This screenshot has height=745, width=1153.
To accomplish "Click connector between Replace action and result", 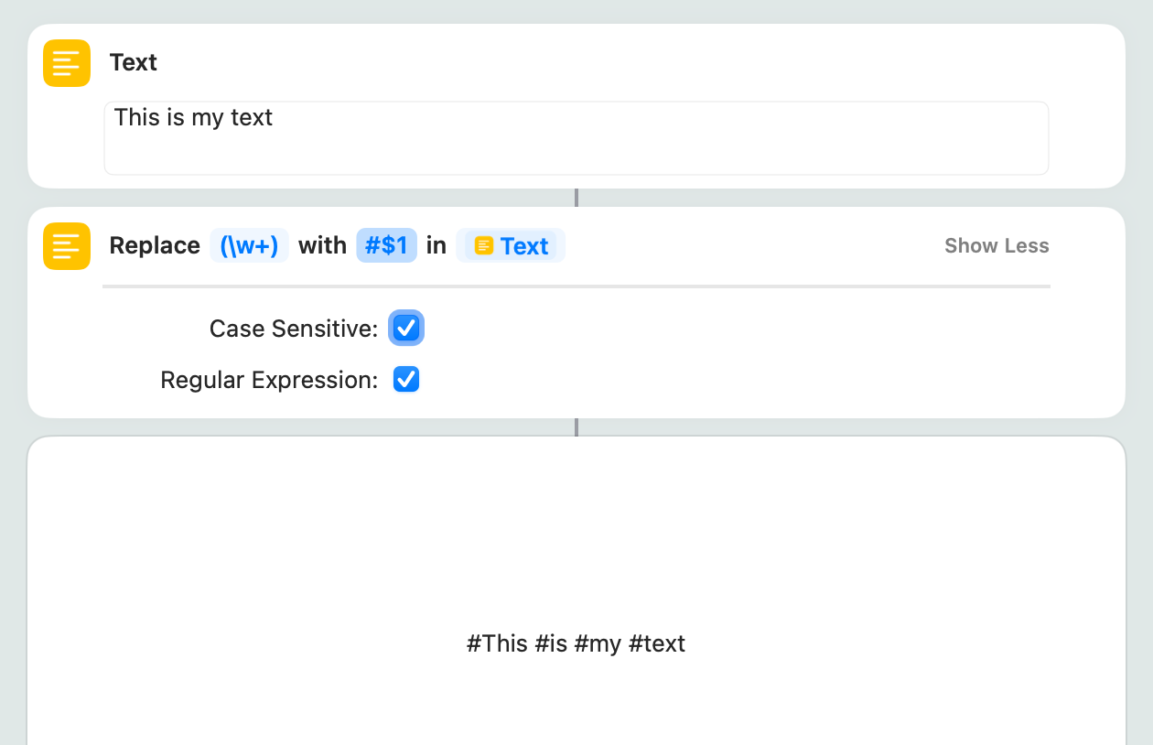I will pyautogui.click(x=576, y=426).
